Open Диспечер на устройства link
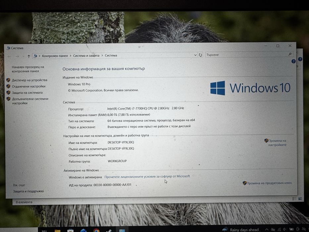 (x=29, y=80)
